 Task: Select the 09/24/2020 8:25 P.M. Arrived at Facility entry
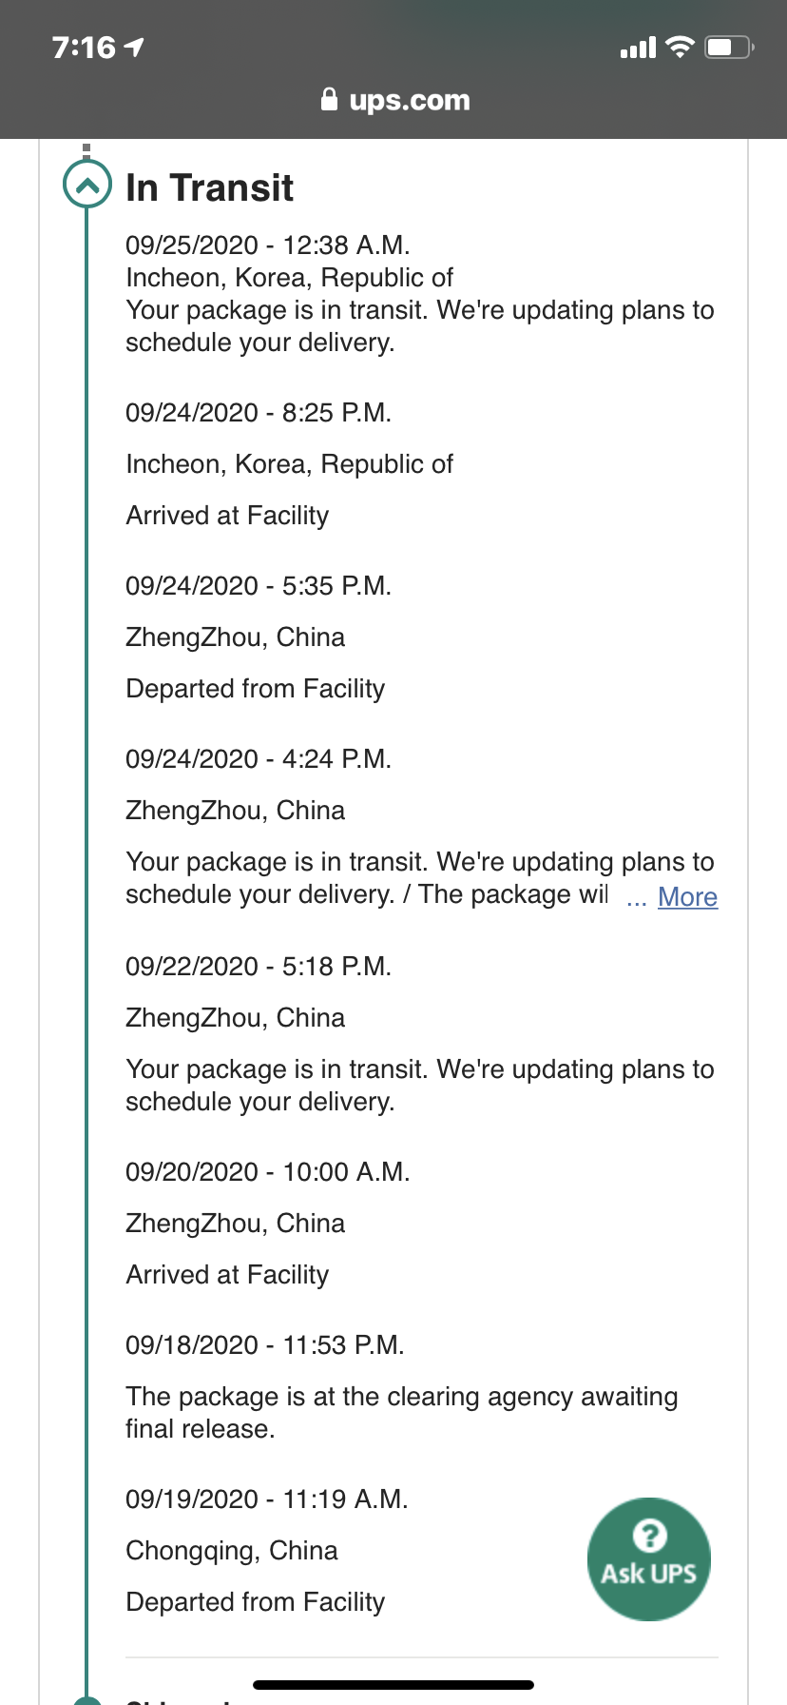point(290,464)
